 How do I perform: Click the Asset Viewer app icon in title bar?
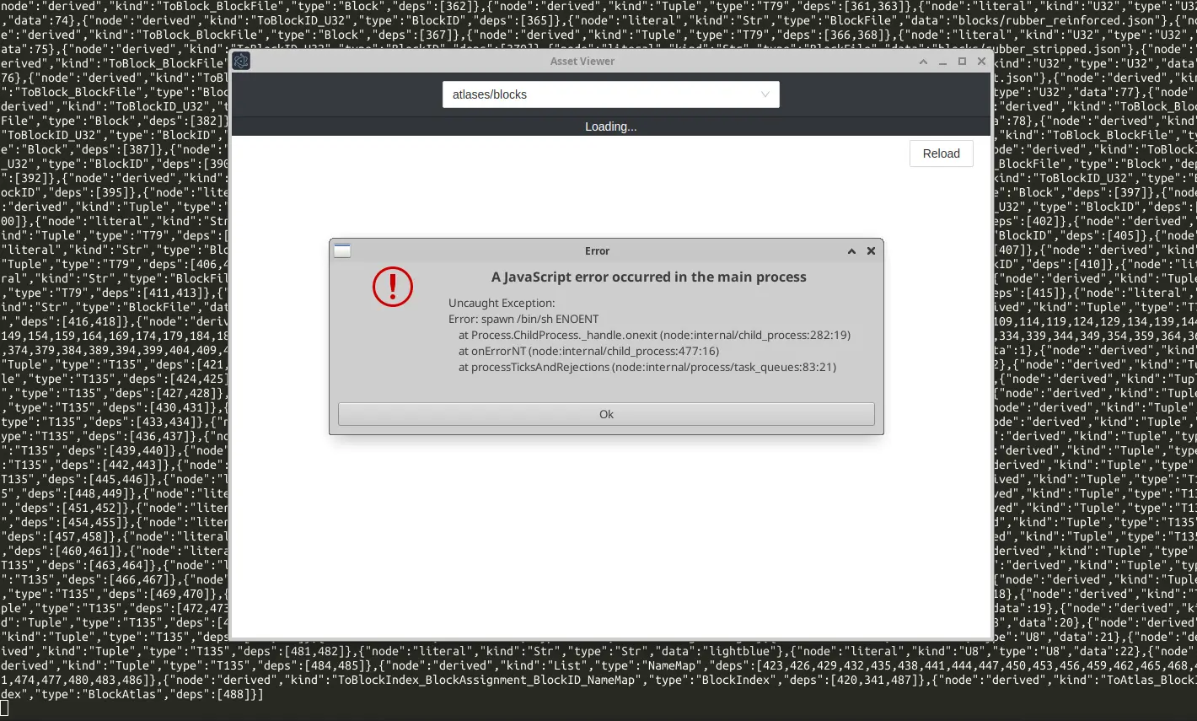241,61
